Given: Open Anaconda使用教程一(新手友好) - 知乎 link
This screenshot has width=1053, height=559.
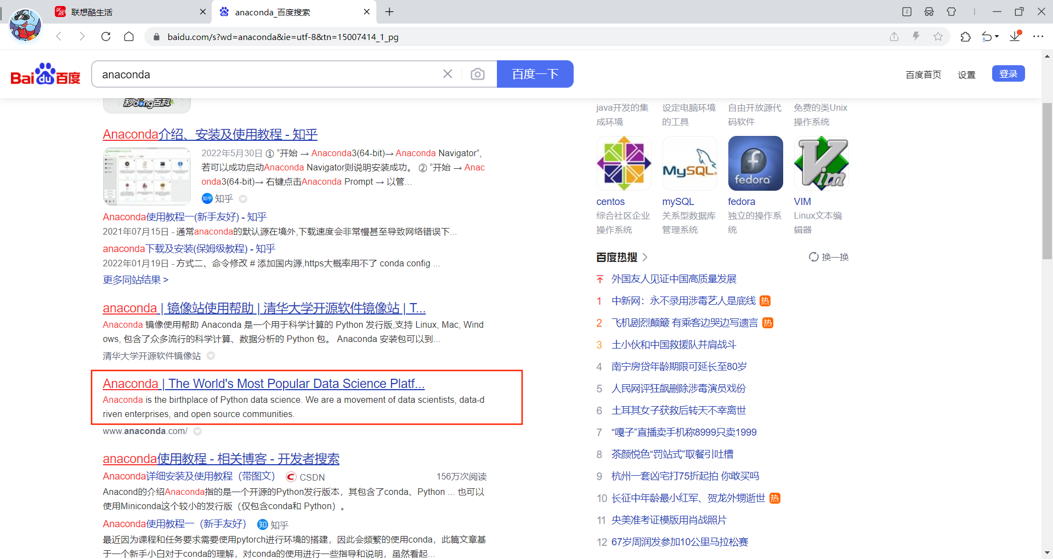Looking at the screenshot, I should tap(184, 217).
